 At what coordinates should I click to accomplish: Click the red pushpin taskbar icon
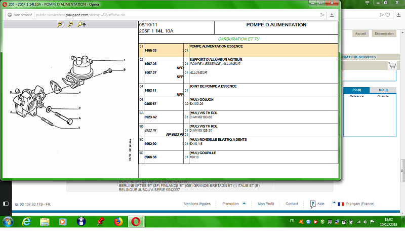(100, 222)
